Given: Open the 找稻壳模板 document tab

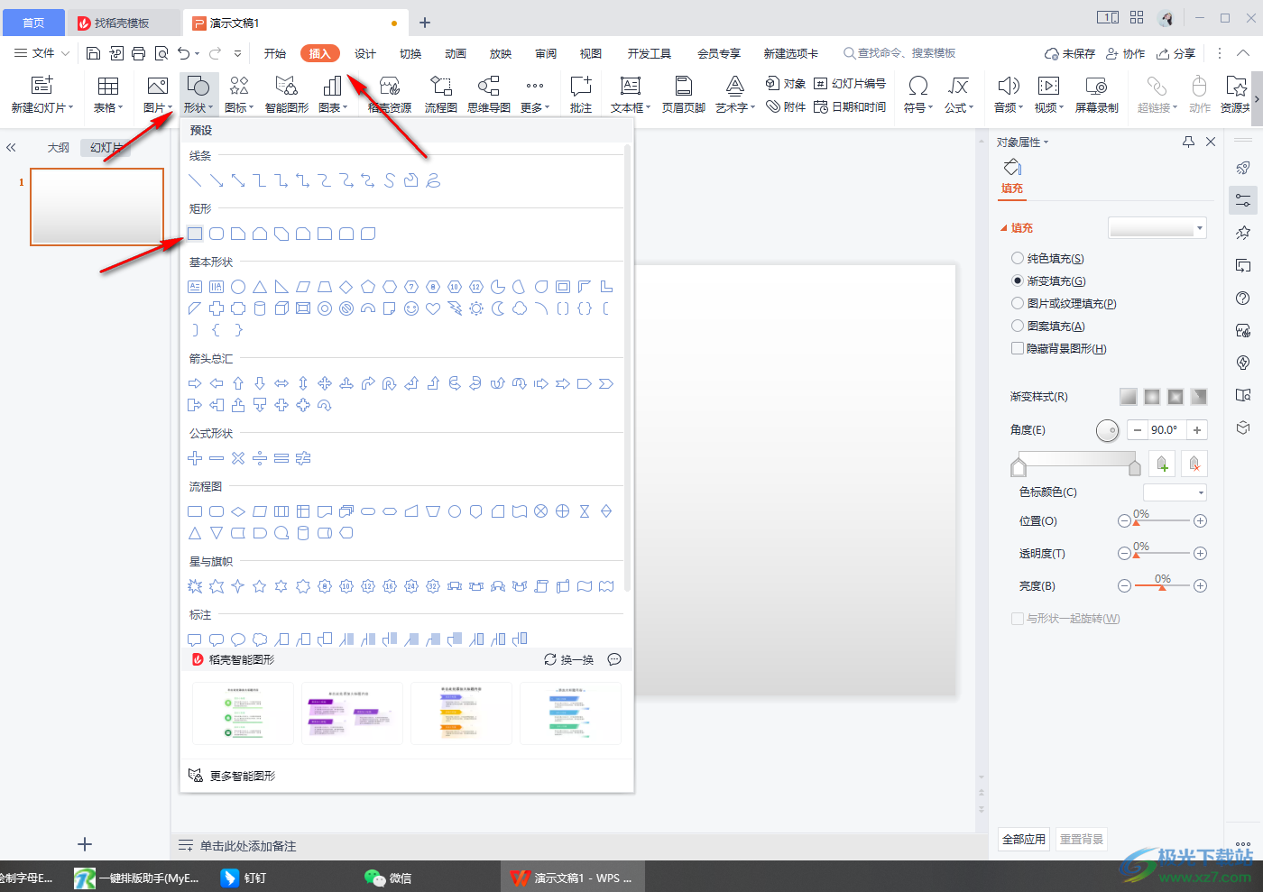Looking at the screenshot, I should [122, 23].
